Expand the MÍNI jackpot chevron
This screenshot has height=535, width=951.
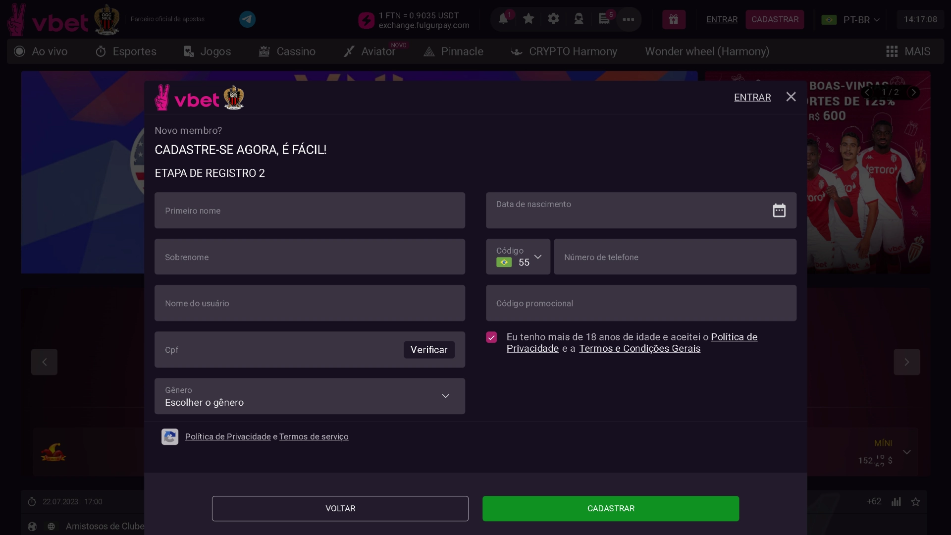point(907,452)
